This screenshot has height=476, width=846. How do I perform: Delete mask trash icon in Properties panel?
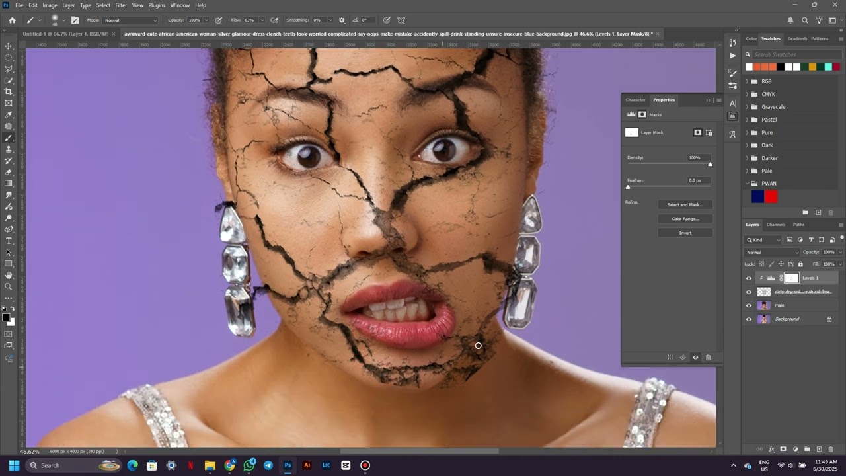point(708,358)
